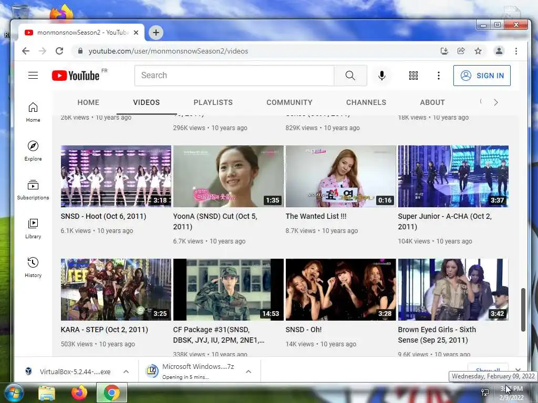Play The Wanted List thumbnail 0:16
This screenshot has height=403, width=538.
[x=340, y=176]
